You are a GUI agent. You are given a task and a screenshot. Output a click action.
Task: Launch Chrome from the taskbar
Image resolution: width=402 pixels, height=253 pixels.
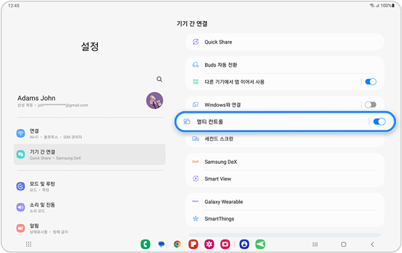coord(177,244)
